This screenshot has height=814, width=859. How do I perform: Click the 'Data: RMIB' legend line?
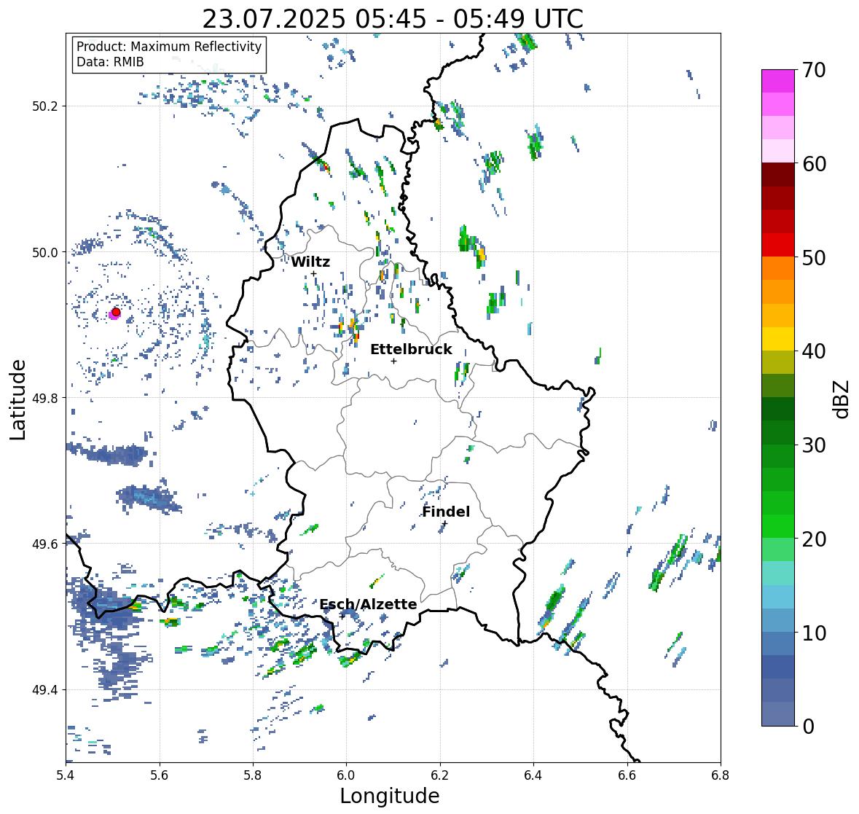[110, 62]
